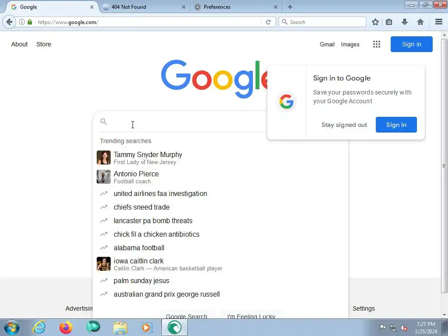Open the Google apps grid icon

tap(377, 44)
